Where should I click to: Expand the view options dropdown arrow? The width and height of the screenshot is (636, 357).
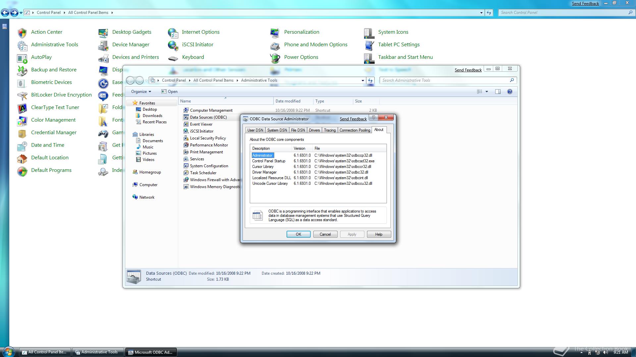coord(487,92)
